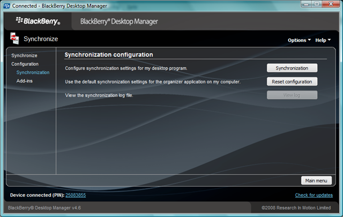
Task: Click the 'Synchronization configuration' heading
Action: click(109, 55)
